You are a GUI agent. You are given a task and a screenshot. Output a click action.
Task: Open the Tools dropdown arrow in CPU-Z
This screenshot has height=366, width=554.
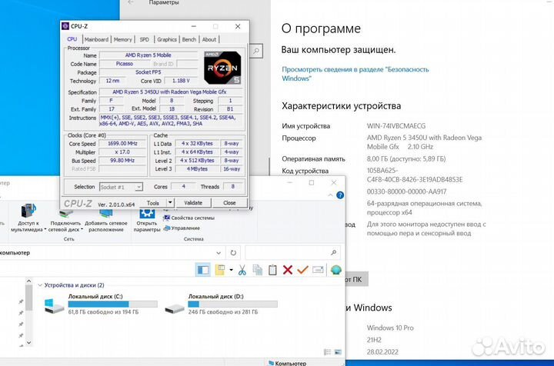(x=170, y=203)
